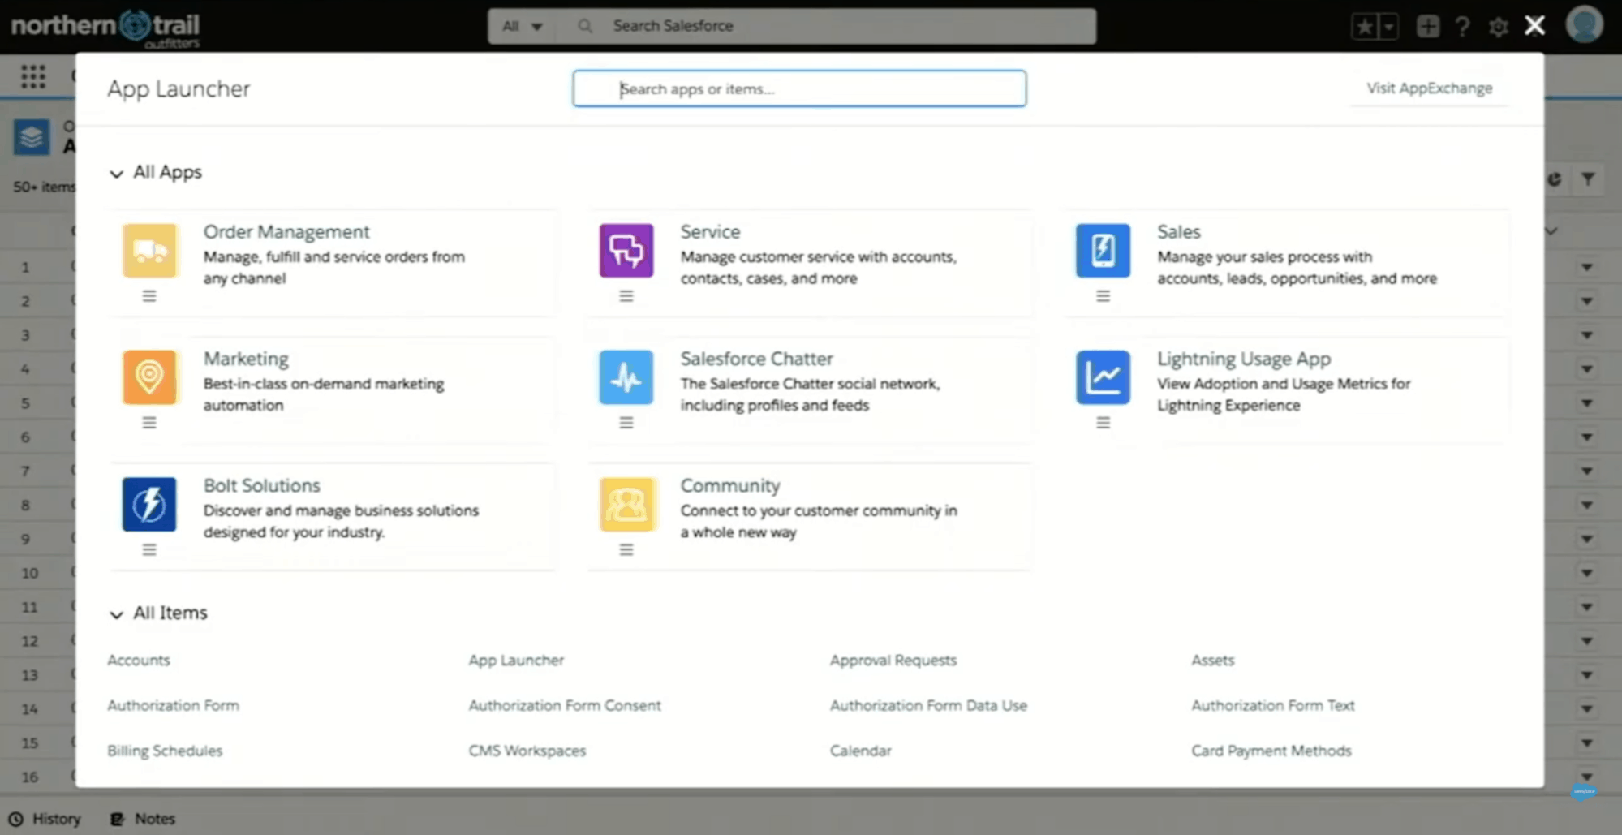
Task: Open the Authorization Form item
Action: pos(173,705)
